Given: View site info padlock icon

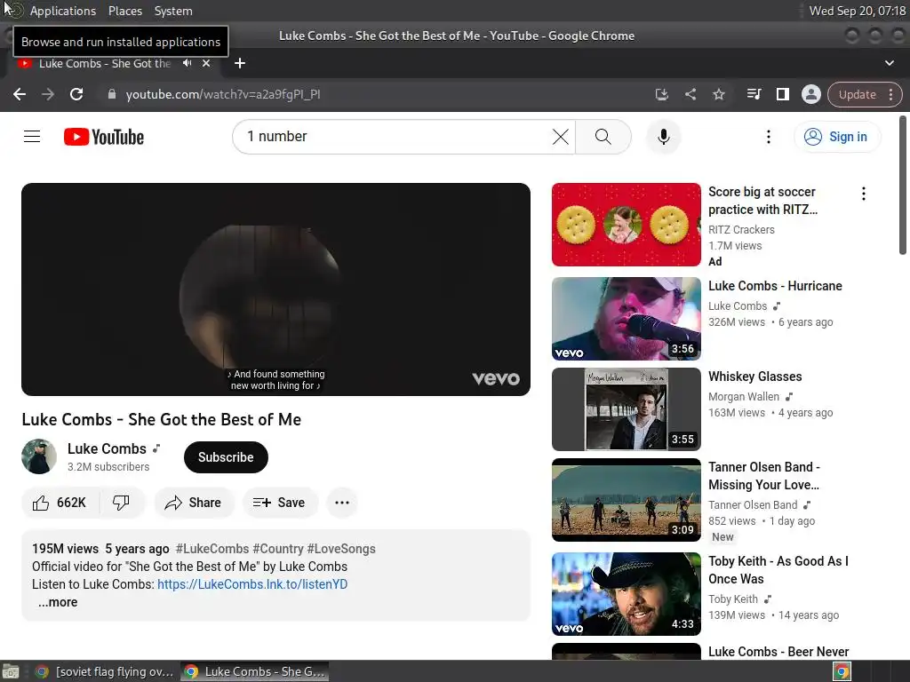Looking at the screenshot, I should [x=112, y=94].
